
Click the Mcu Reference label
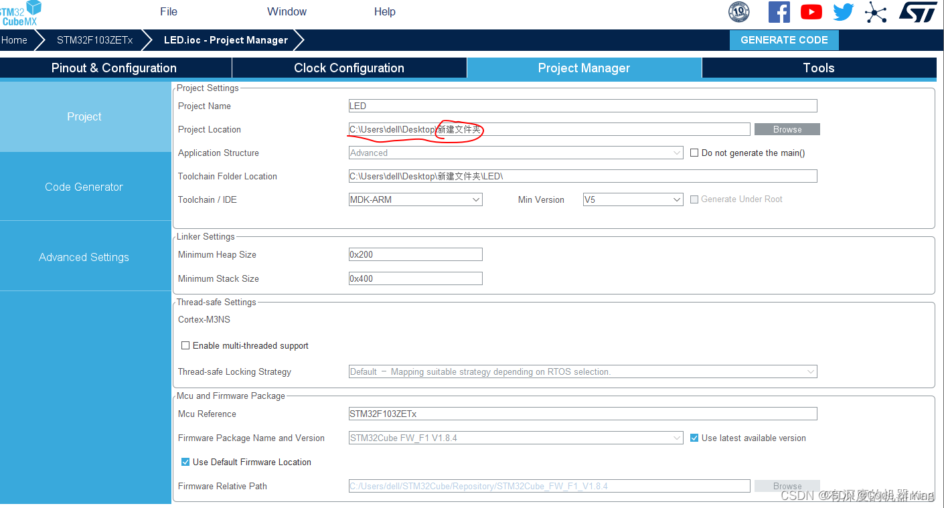(x=207, y=414)
